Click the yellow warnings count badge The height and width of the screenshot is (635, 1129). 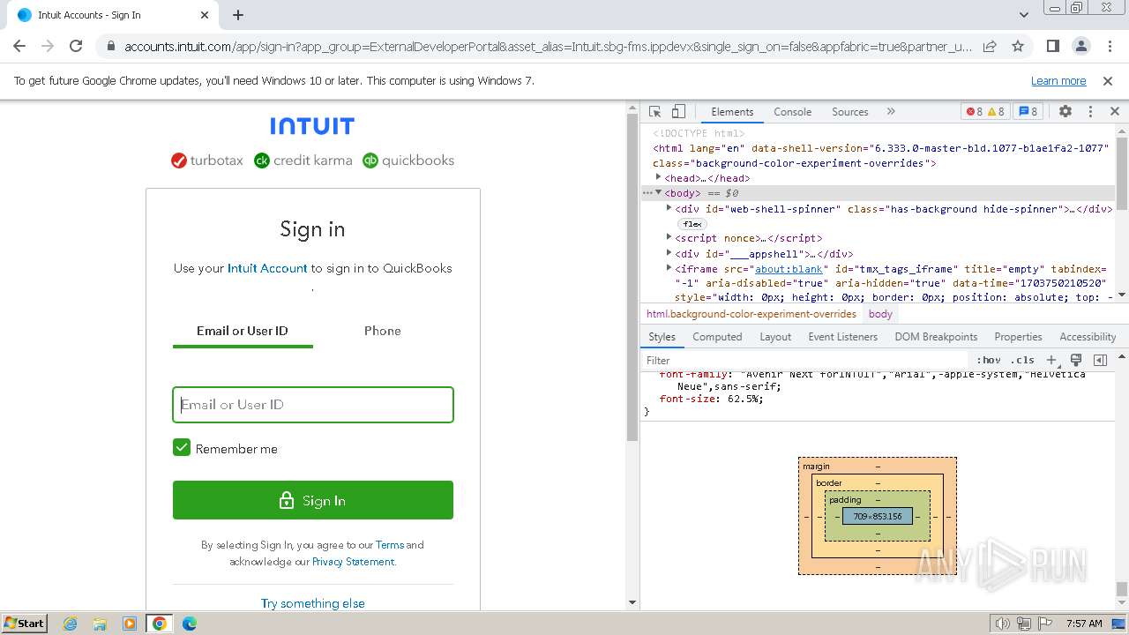point(996,112)
